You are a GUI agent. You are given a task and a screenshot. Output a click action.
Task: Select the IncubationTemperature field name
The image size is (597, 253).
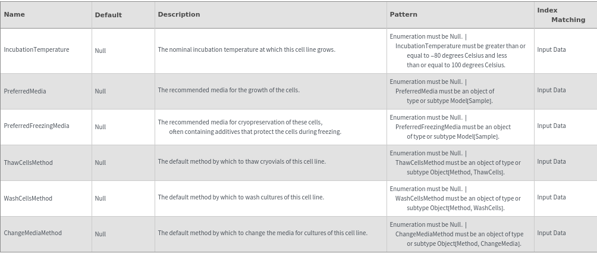point(36,50)
